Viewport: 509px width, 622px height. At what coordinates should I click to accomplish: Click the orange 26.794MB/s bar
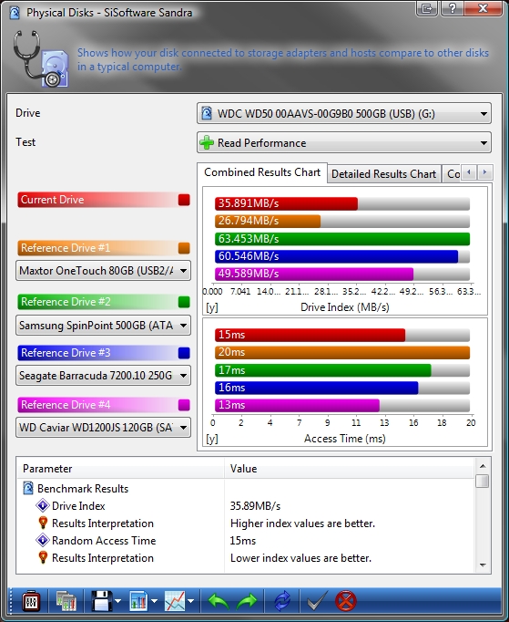pyautogui.click(x=268, y=221)
